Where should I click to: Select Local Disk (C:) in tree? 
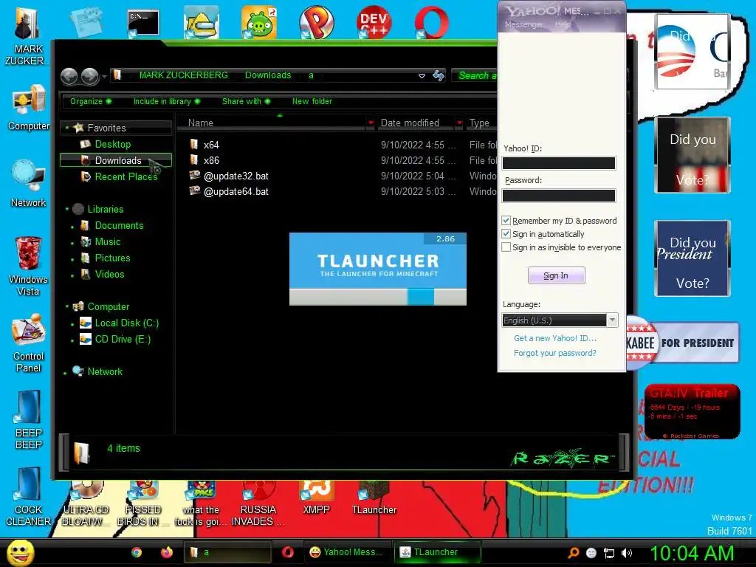coord(127,323)
